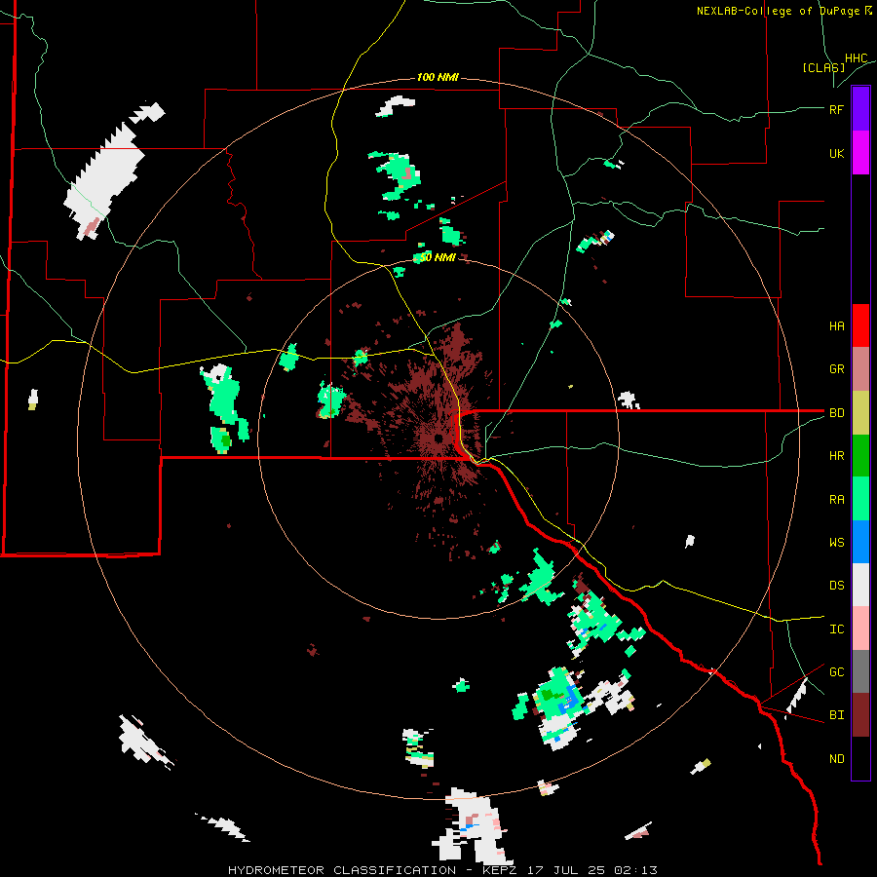Click the red HA legend color swatch
Screen dimensions: 877x877
tap(860, 325)
